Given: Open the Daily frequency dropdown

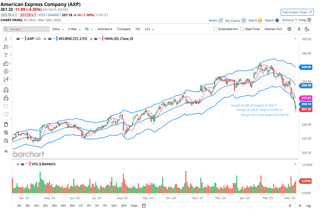Looking at the screenshot, I should click(58, 29).
